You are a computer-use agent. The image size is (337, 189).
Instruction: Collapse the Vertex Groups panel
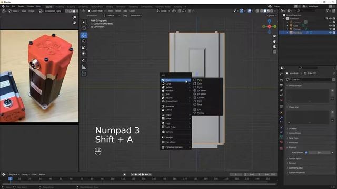[x=295, y=85]
